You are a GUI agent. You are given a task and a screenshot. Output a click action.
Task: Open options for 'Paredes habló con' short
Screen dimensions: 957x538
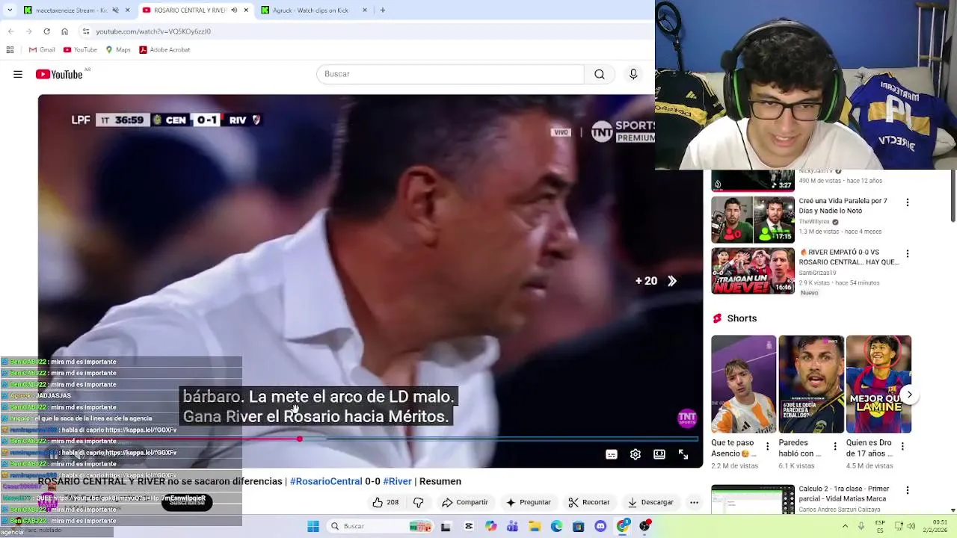tap(835, 447)
